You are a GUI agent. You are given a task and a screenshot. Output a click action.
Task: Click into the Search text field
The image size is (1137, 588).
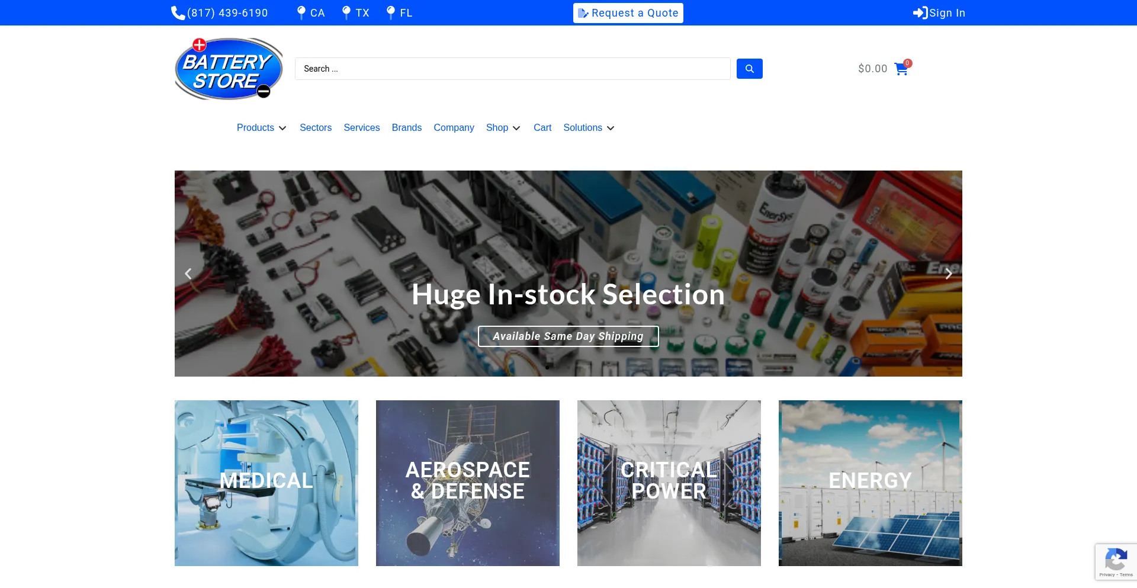[513, 69]
